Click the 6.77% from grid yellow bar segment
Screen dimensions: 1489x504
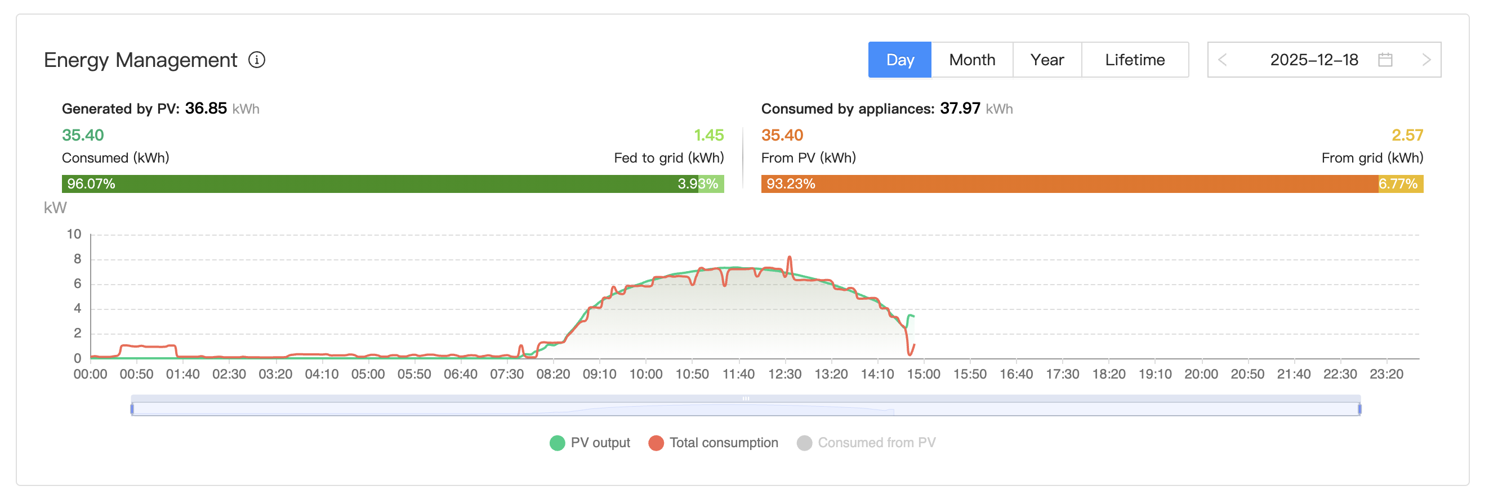click(1401, 184)
